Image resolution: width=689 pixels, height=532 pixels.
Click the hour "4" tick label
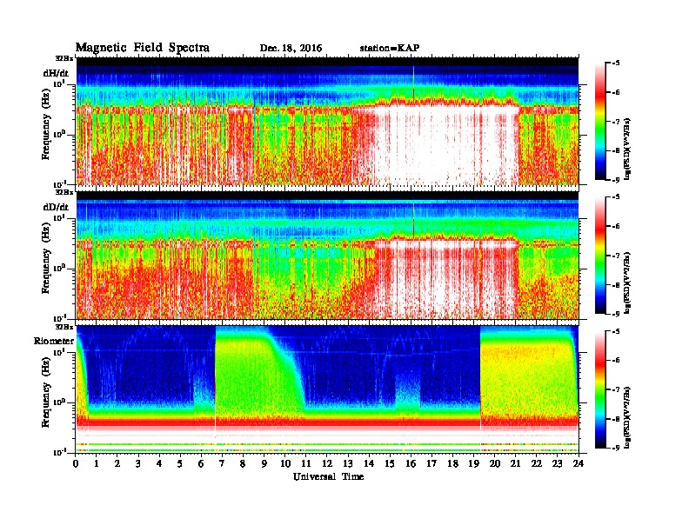coord(159,463)
